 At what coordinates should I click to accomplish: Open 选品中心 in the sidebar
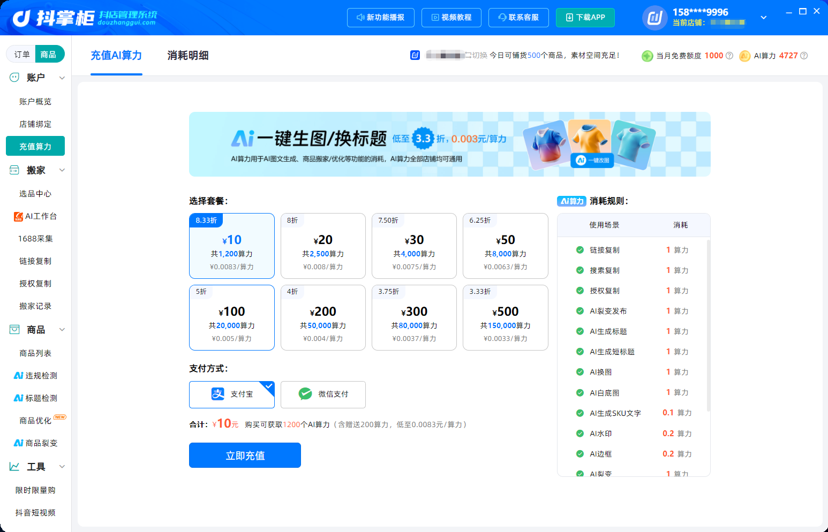pos(35,194)
